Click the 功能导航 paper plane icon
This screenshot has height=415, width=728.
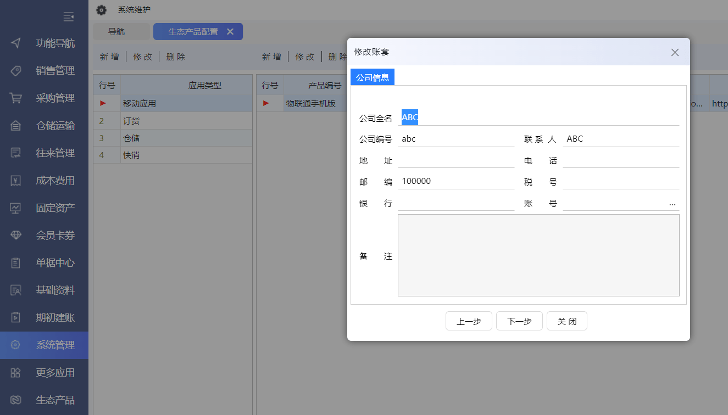(x=16, y=43)
